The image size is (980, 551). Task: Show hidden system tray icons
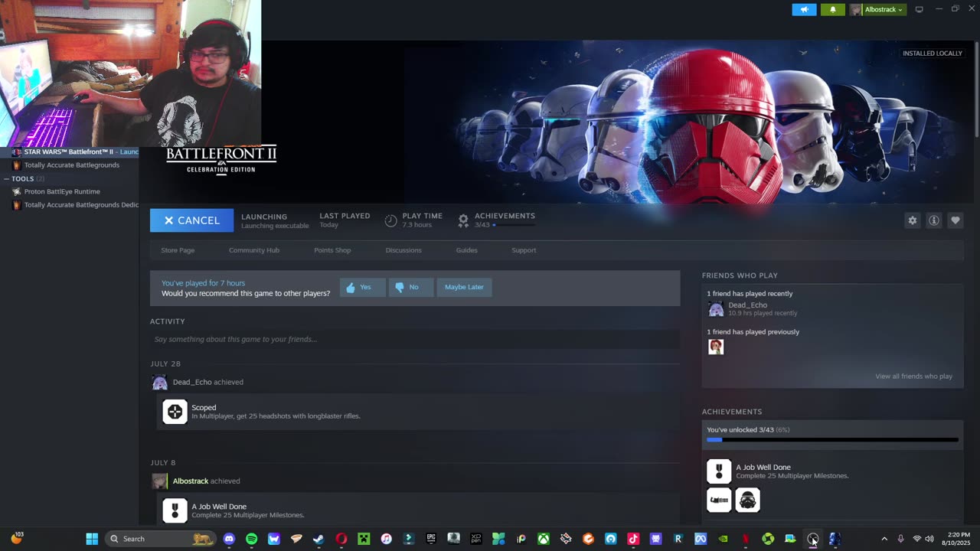point(884,539)
